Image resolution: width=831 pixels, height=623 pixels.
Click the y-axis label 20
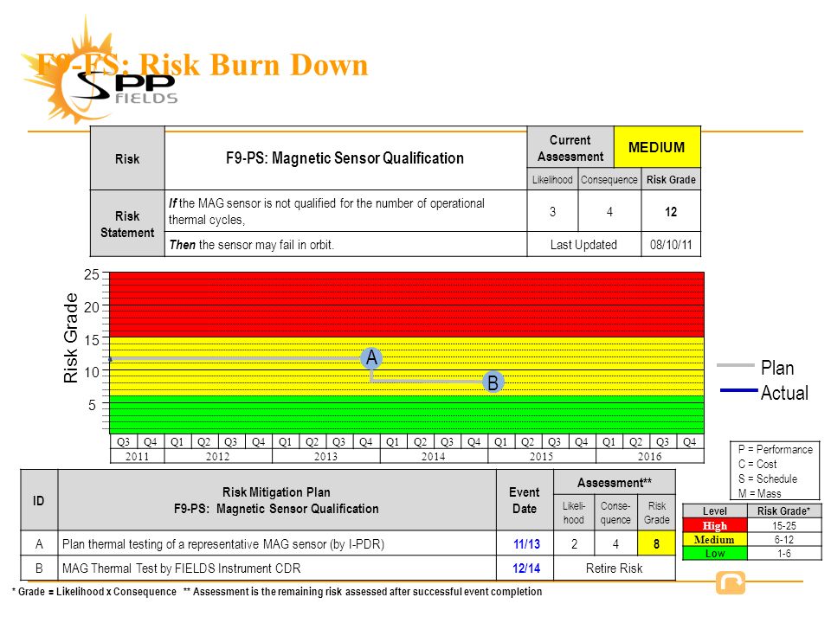tap(92, 307)
